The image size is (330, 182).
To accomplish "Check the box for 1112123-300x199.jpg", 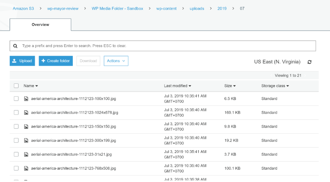I will [16, 140].
